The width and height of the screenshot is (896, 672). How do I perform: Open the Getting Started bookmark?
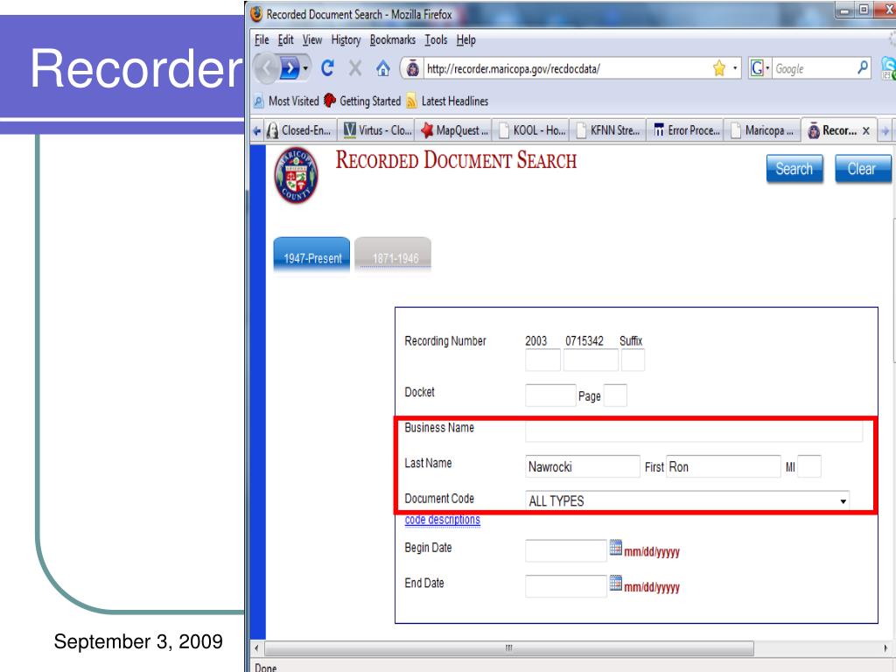tap(362, 101)
